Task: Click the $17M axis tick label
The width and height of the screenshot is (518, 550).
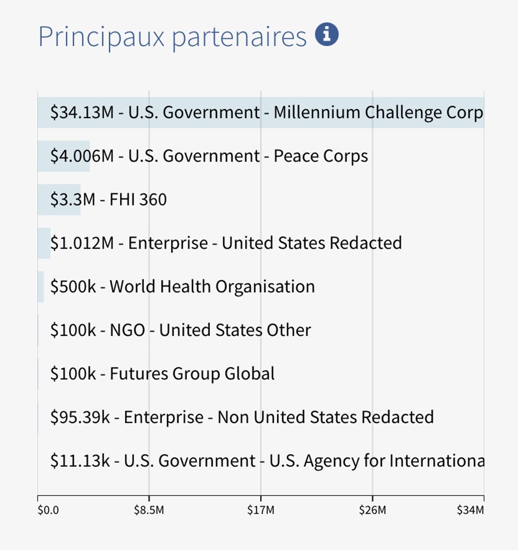Action: click(261, 510)
